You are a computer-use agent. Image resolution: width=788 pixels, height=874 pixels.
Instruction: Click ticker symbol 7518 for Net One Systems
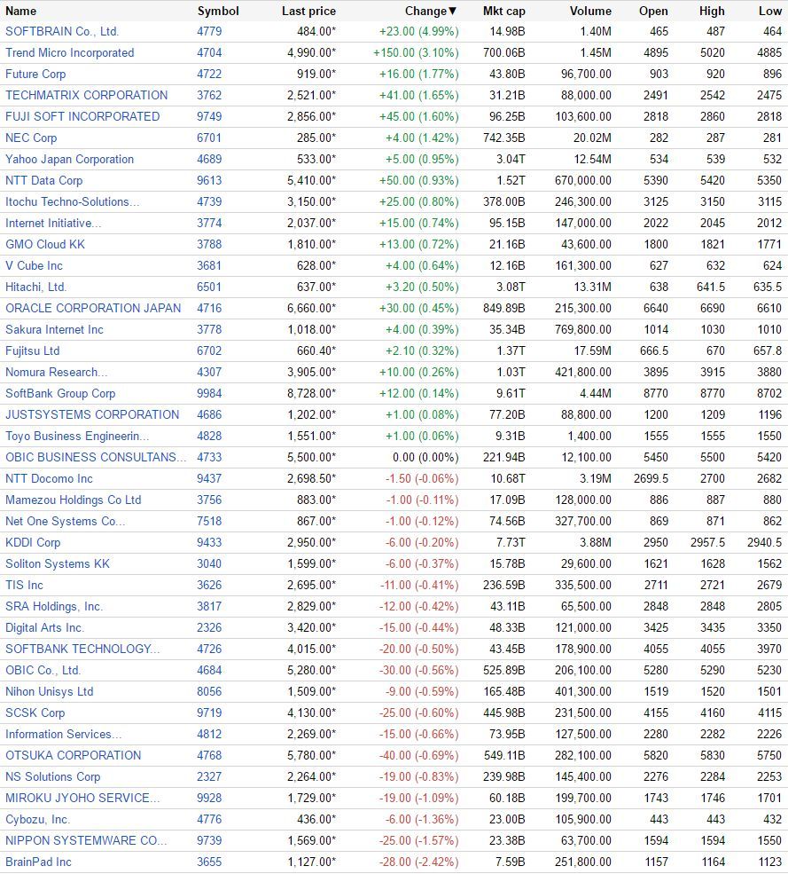click(209, 521)
